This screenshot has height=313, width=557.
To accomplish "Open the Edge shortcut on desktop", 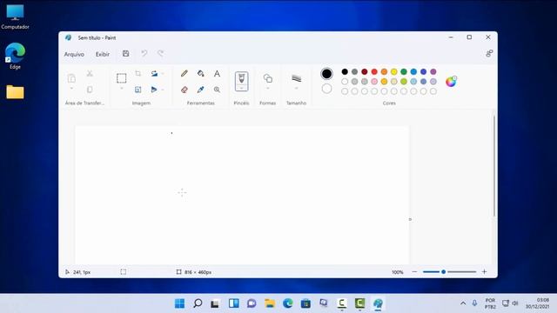I will (15, 56).
